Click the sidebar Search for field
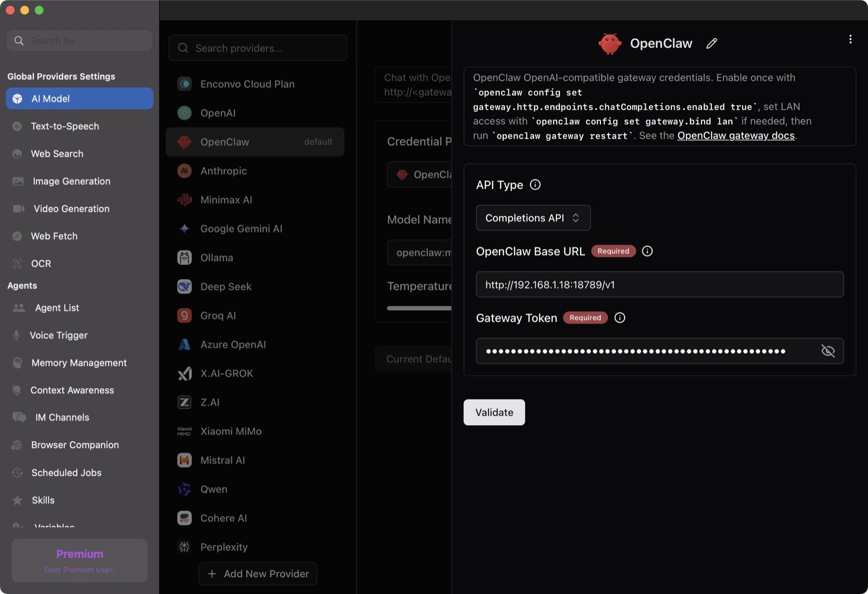This screenshot has height=594, width=868. point(80,41)
